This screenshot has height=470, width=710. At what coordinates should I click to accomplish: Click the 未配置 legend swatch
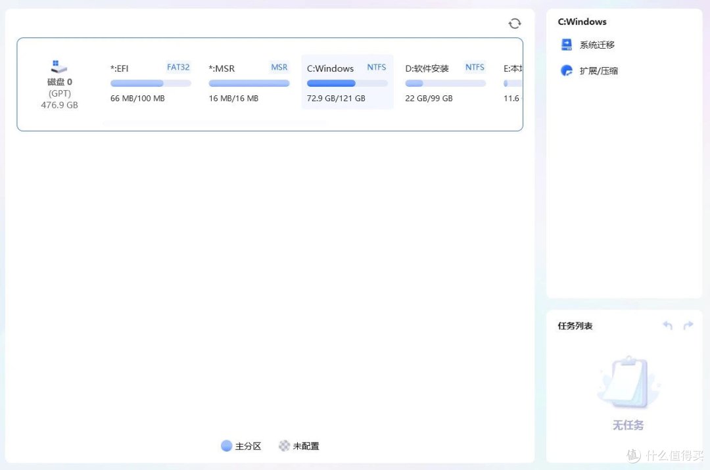(284, 446)
